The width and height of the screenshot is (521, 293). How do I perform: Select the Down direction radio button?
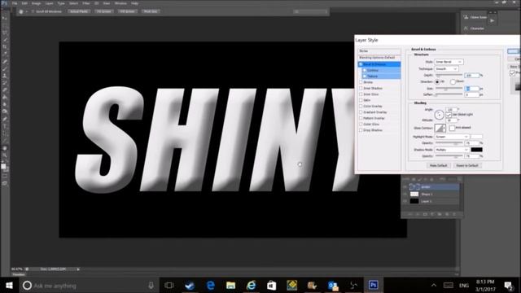(453, 81)
